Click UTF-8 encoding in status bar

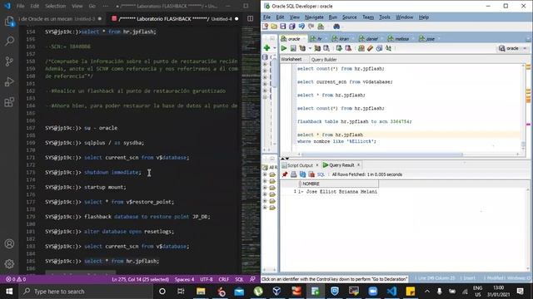point(207,279)
